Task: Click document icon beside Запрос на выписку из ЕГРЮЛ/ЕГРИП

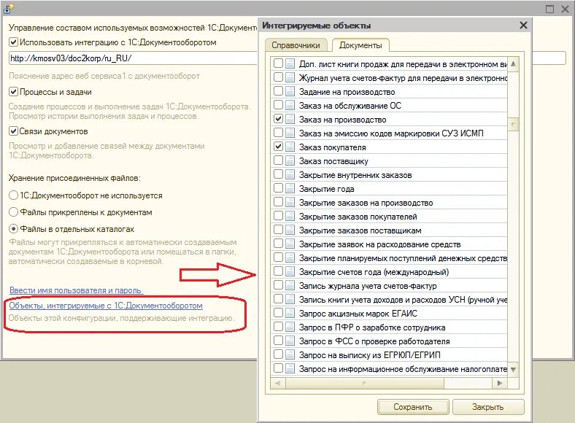Action: pyautogui.click(x=290, y=355)
